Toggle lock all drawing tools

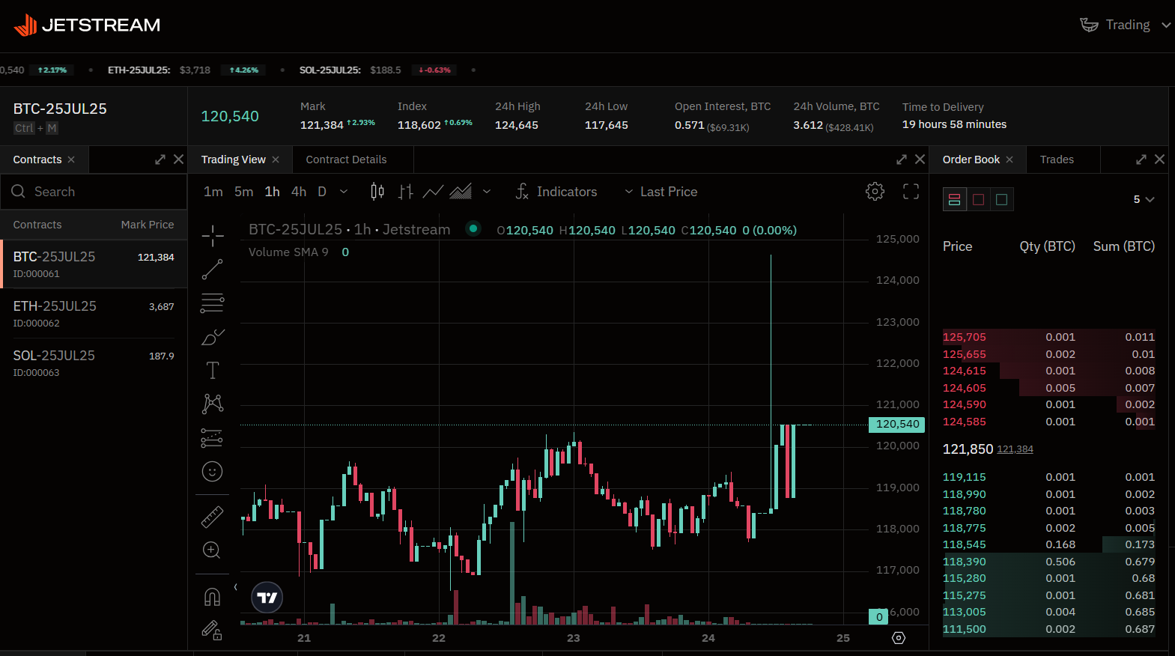213,631
